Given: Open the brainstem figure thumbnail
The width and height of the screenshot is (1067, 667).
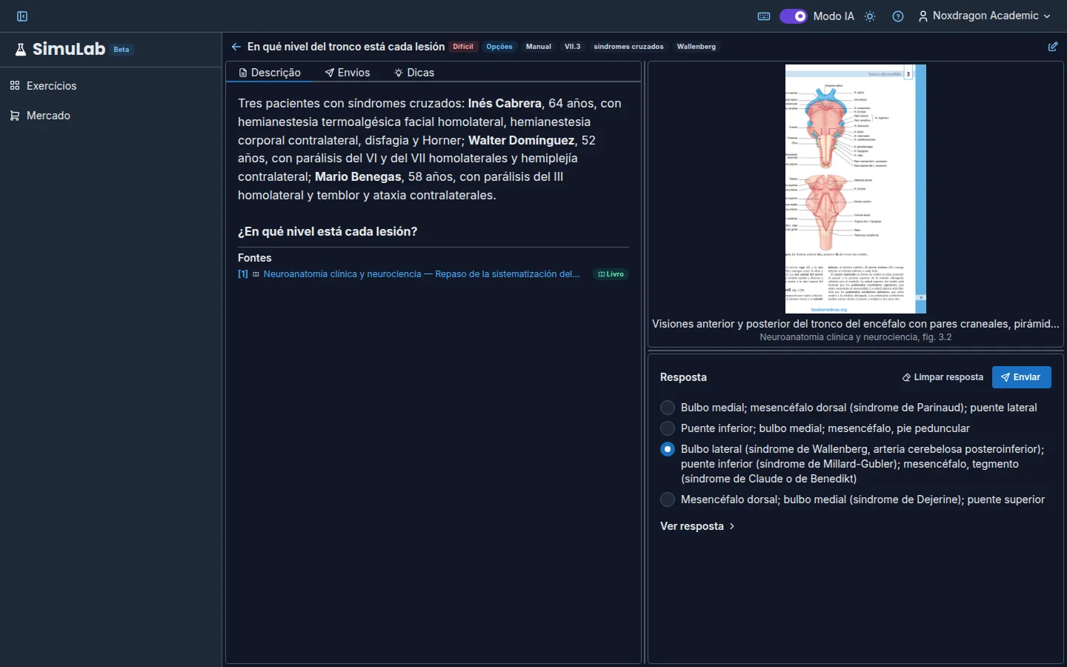Looking at the screenshot, I should [856, 189].
